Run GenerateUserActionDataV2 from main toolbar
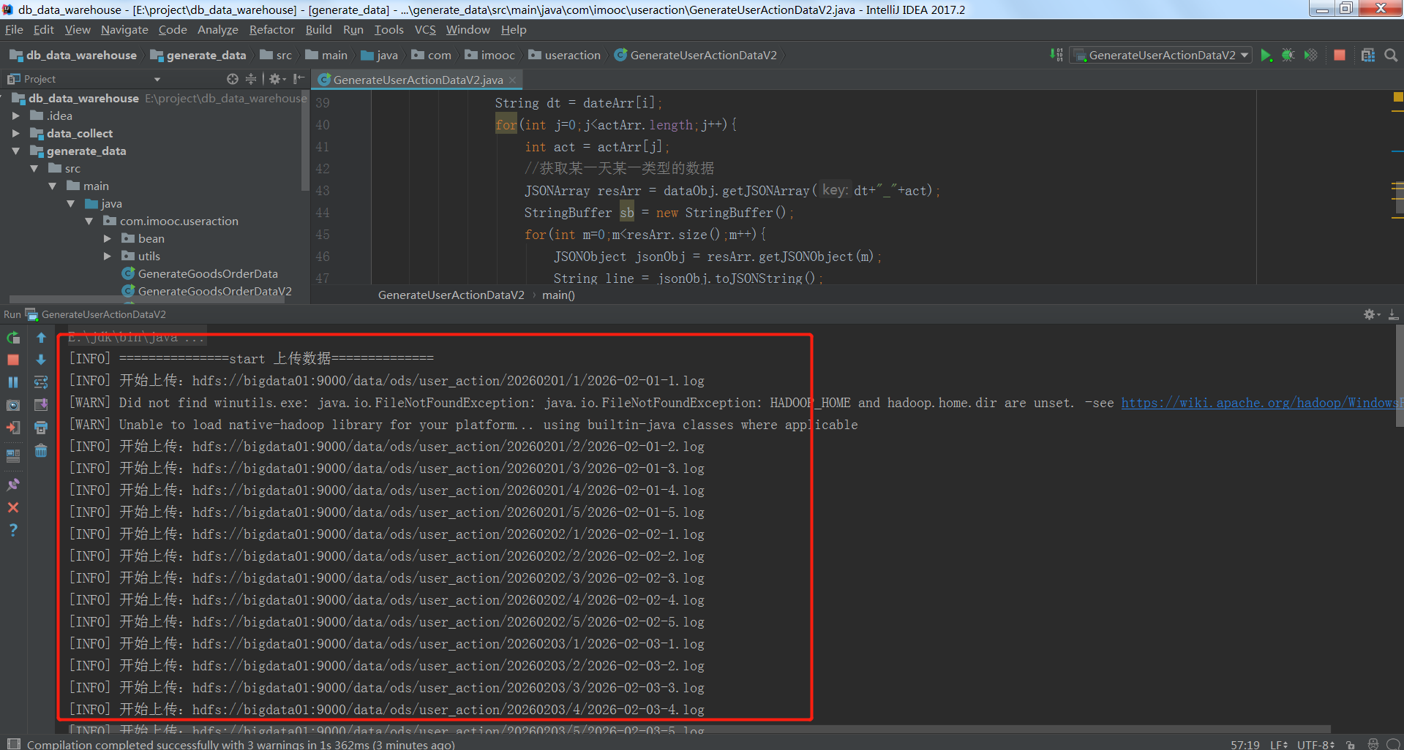Image resolution: width=1404 pixels, height=750 pixels. pos(1266,56)
